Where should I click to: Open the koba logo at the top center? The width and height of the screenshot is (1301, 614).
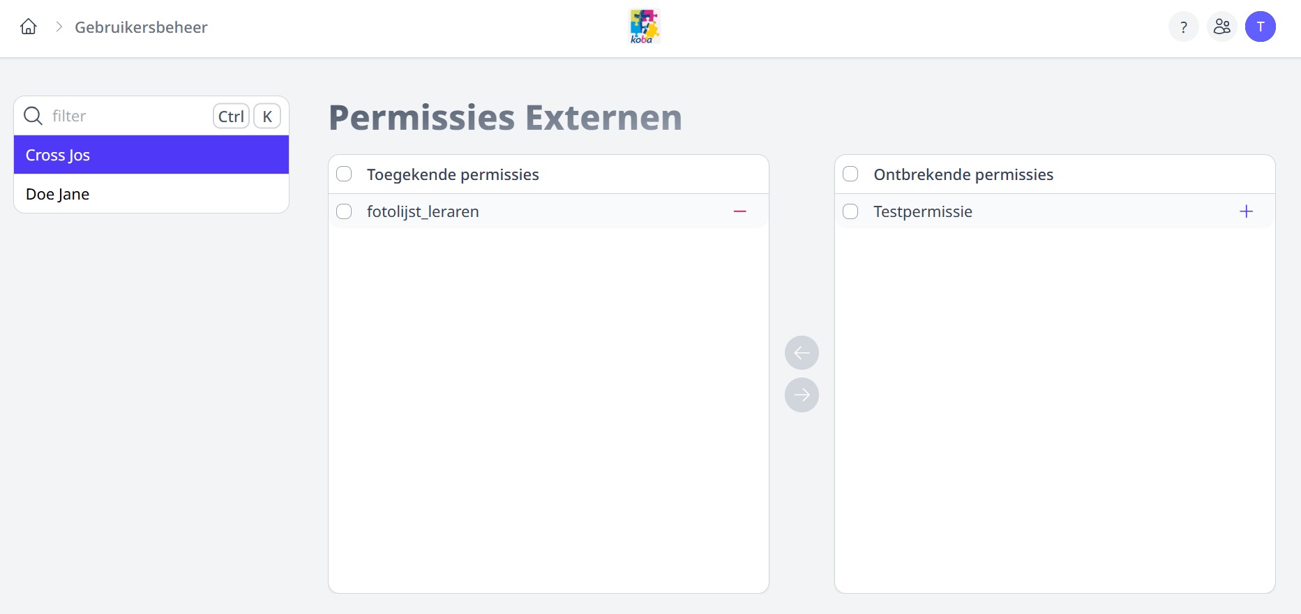pos(642,26)
